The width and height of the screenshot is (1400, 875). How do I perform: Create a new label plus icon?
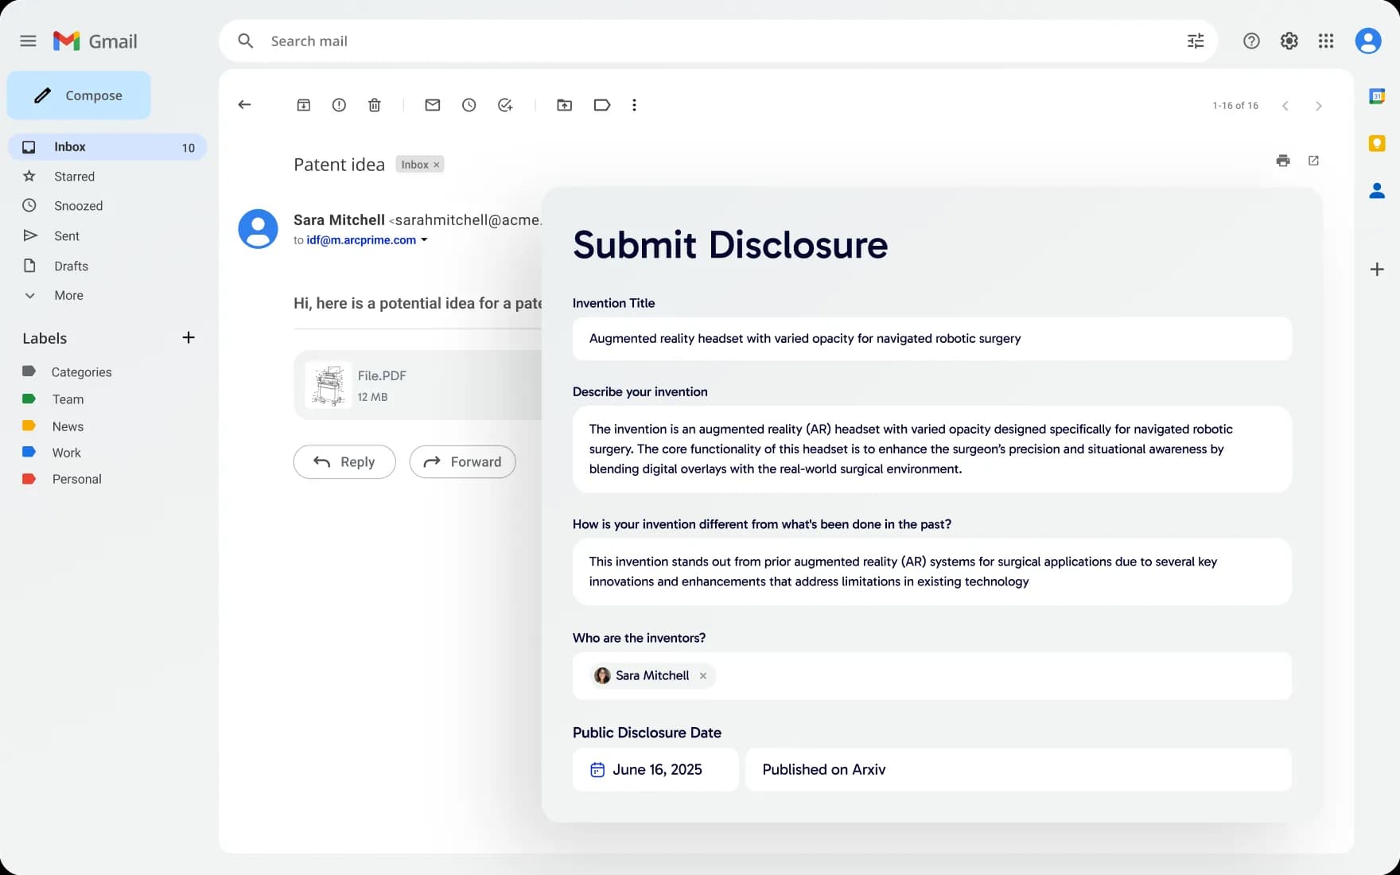tap(189, 338)
